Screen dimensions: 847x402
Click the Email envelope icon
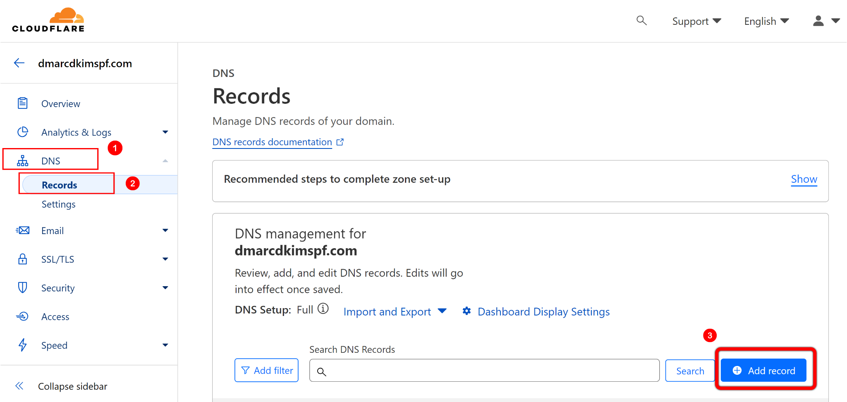[23, 230]
